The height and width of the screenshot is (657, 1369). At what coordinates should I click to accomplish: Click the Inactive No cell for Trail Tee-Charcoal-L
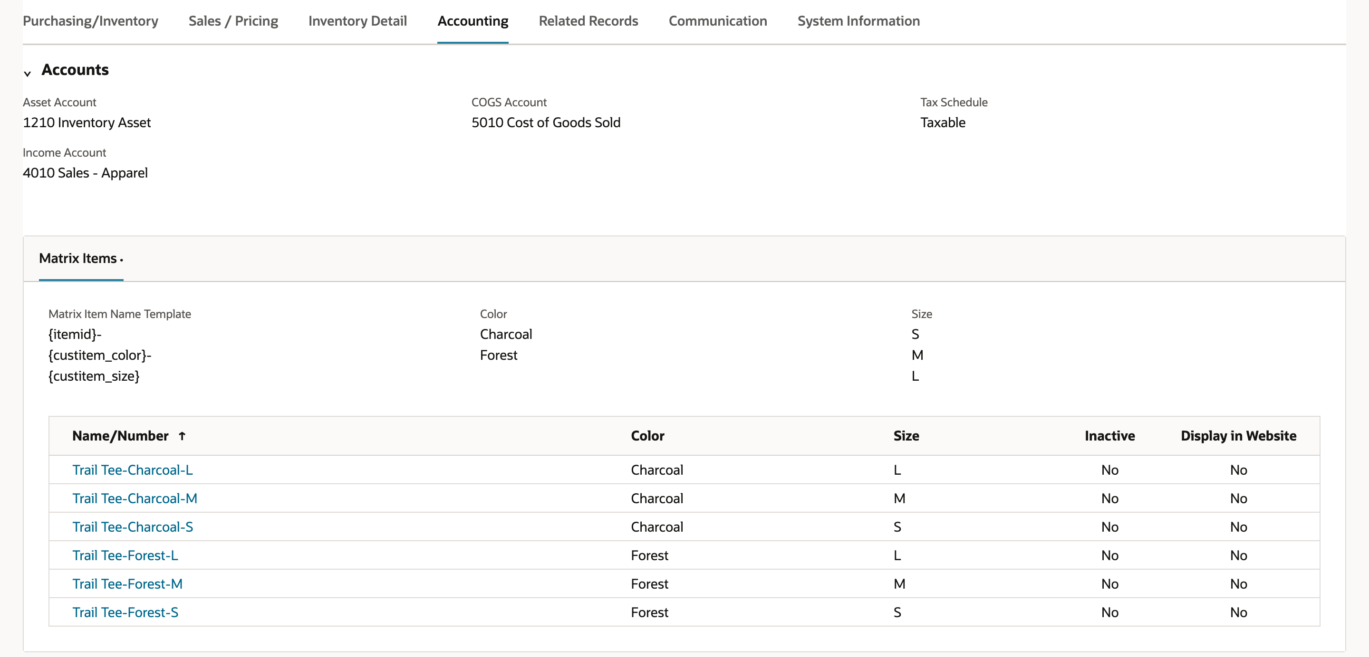pyautogui.click(x=1109, y=469)
